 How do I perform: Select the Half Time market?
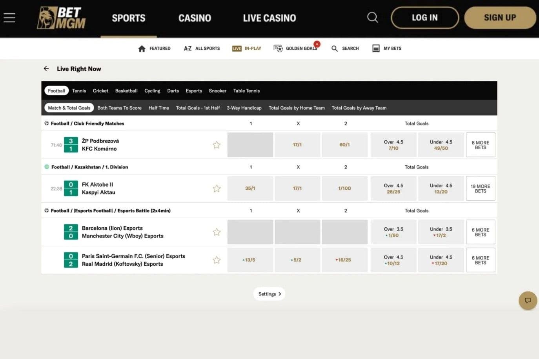pyautogui.click(x=158, y=108)
